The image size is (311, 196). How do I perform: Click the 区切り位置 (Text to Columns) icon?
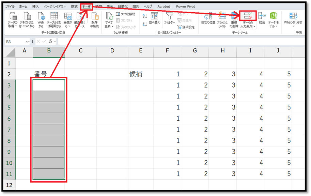208,16
